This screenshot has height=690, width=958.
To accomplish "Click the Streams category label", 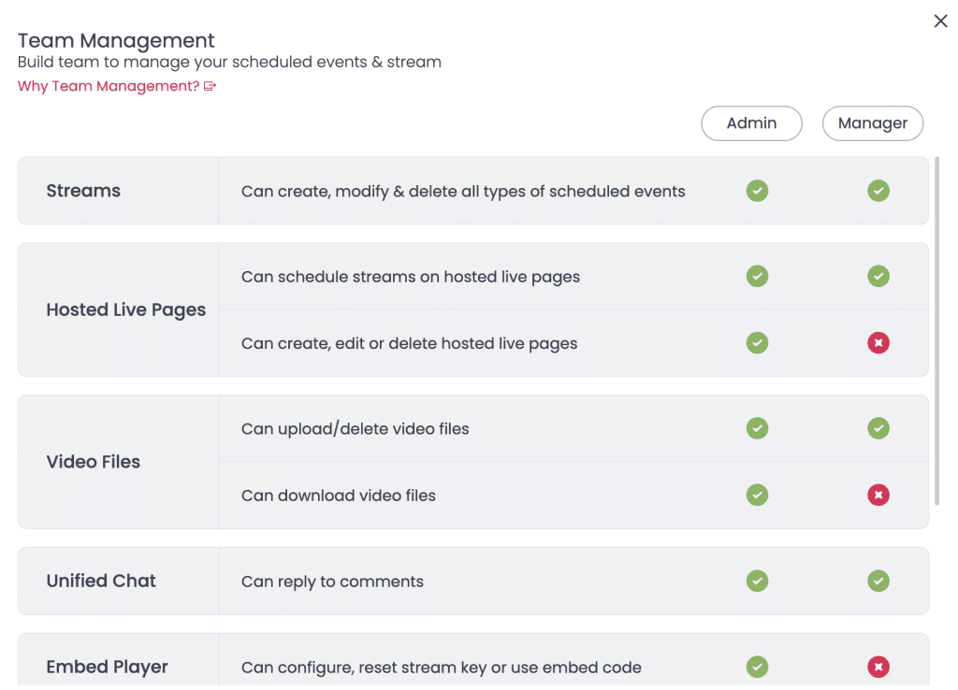I will point(83,191).
